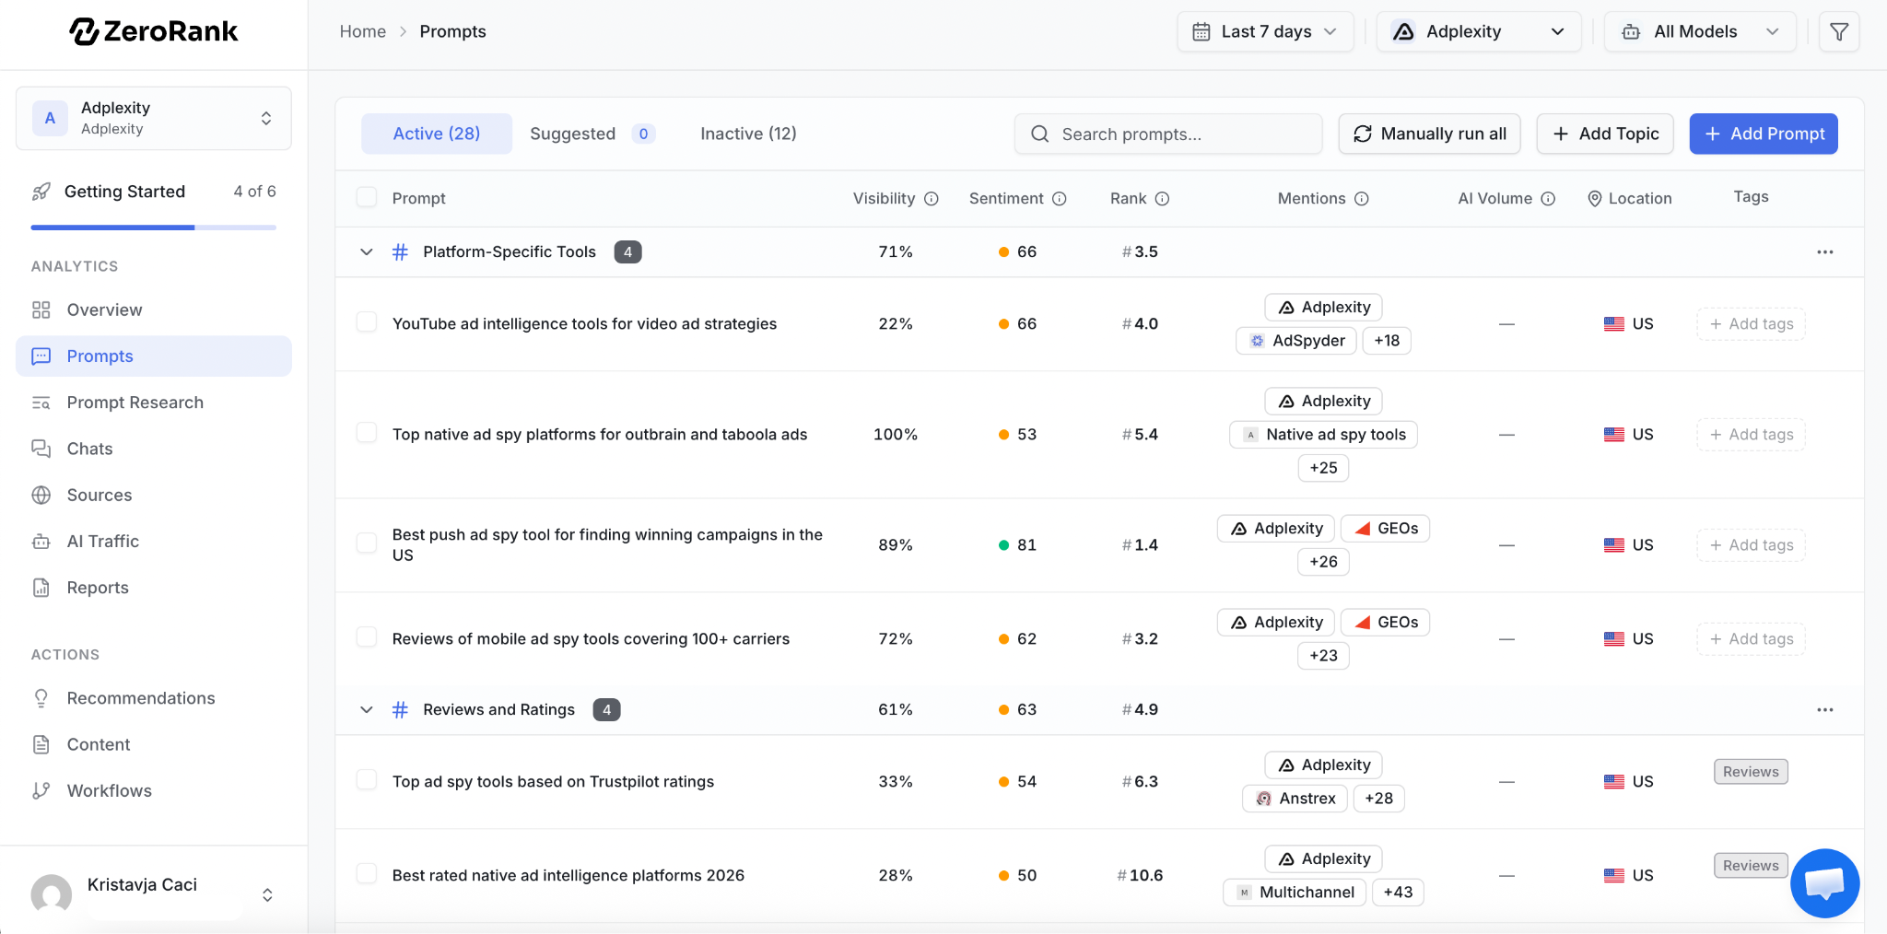Toggle the select-all prompts checkbox

click(x=367, y=198)
